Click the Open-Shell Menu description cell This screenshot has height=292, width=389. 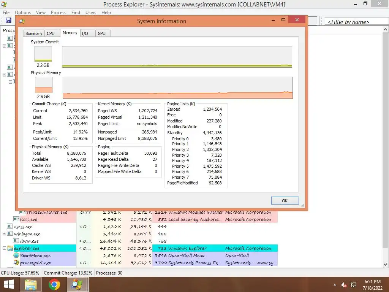click(187, 255)
